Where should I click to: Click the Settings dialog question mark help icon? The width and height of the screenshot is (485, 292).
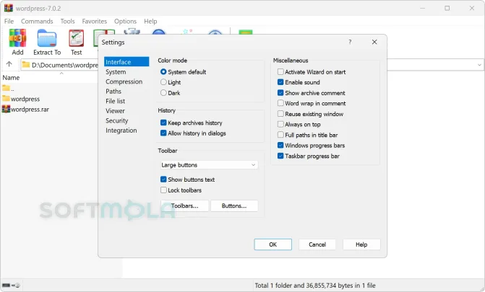point(350,42)
